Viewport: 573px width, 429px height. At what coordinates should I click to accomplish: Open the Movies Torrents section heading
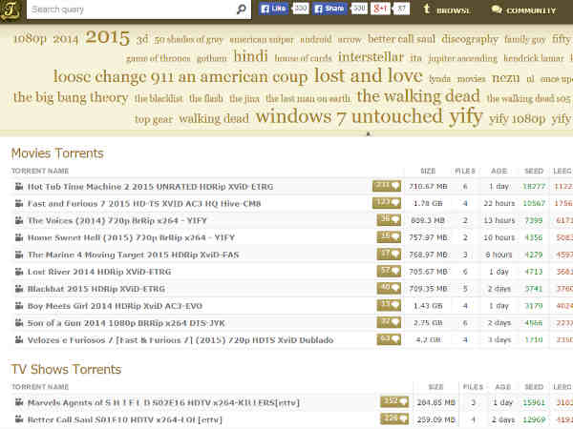click(x=57, y=153)
